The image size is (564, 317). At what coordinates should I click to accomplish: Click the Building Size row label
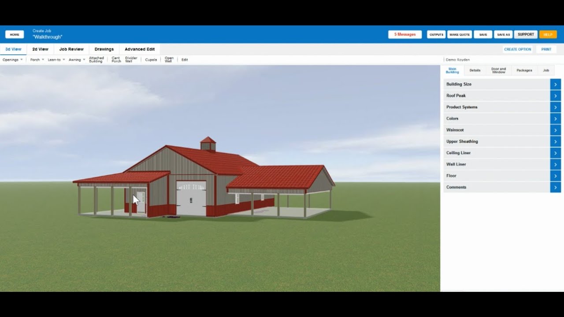point(459,84)
